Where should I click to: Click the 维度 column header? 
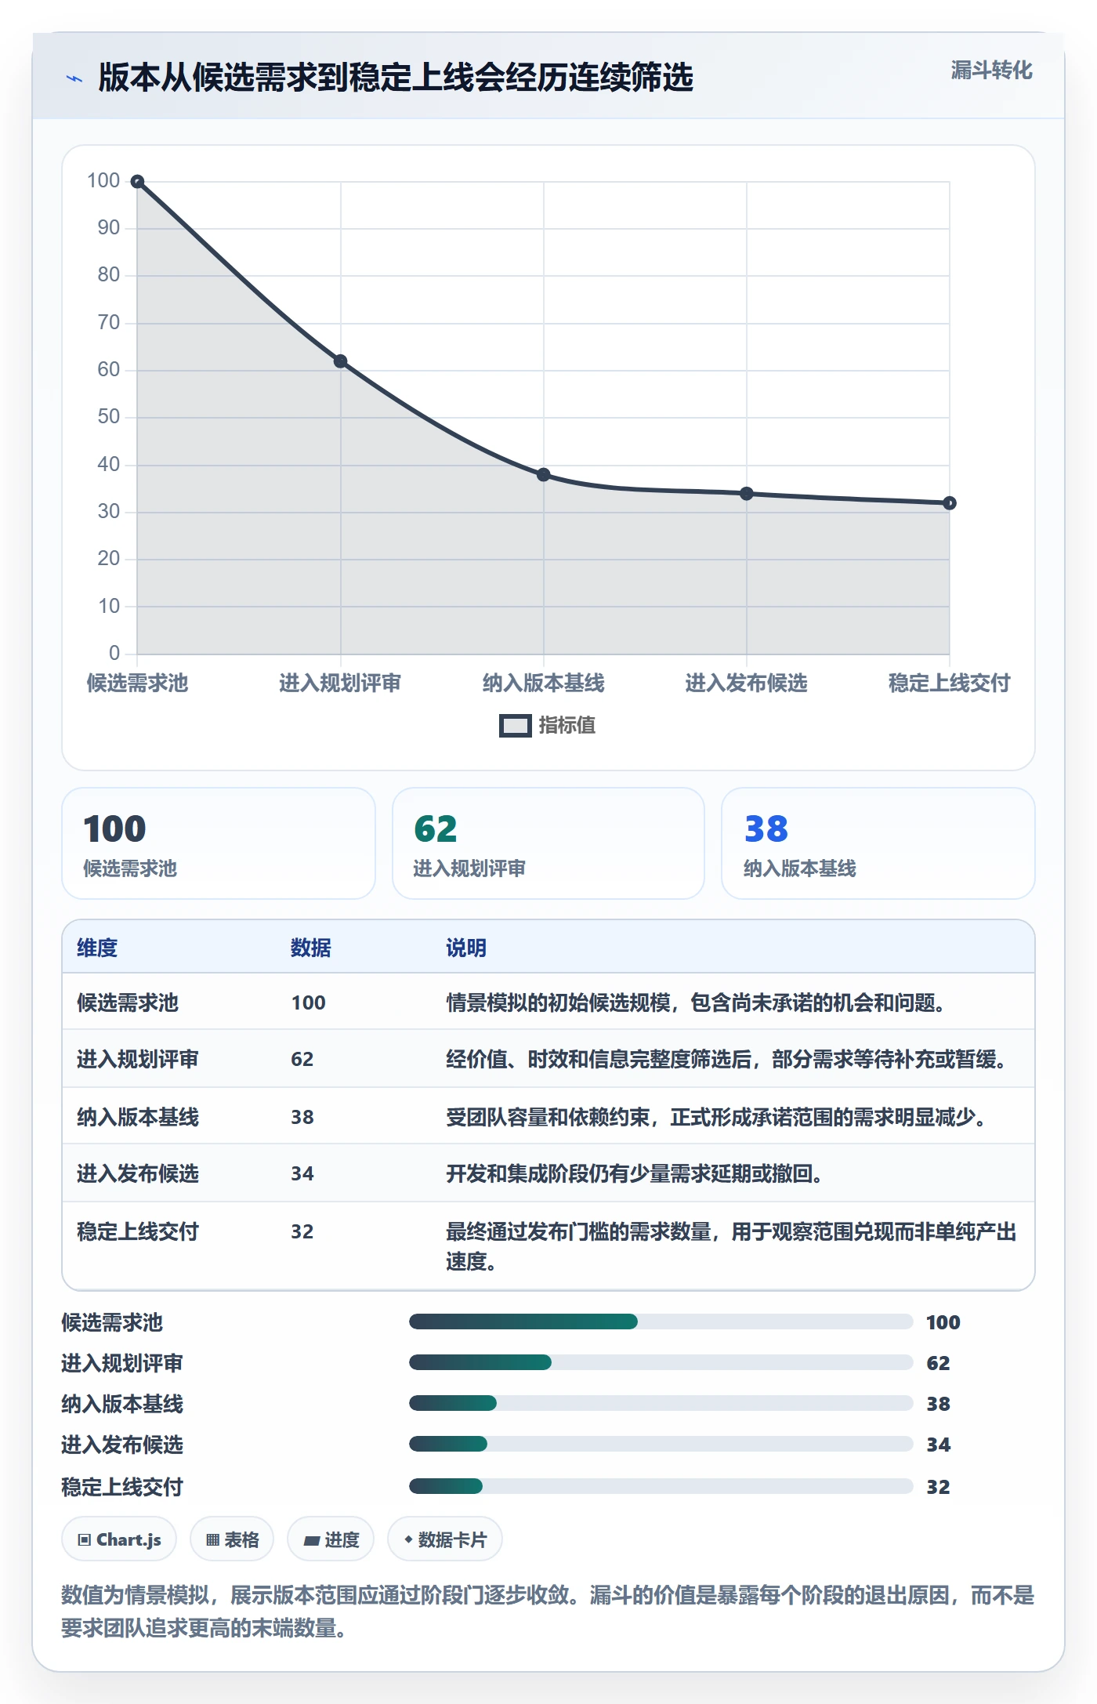coord(97,948)
